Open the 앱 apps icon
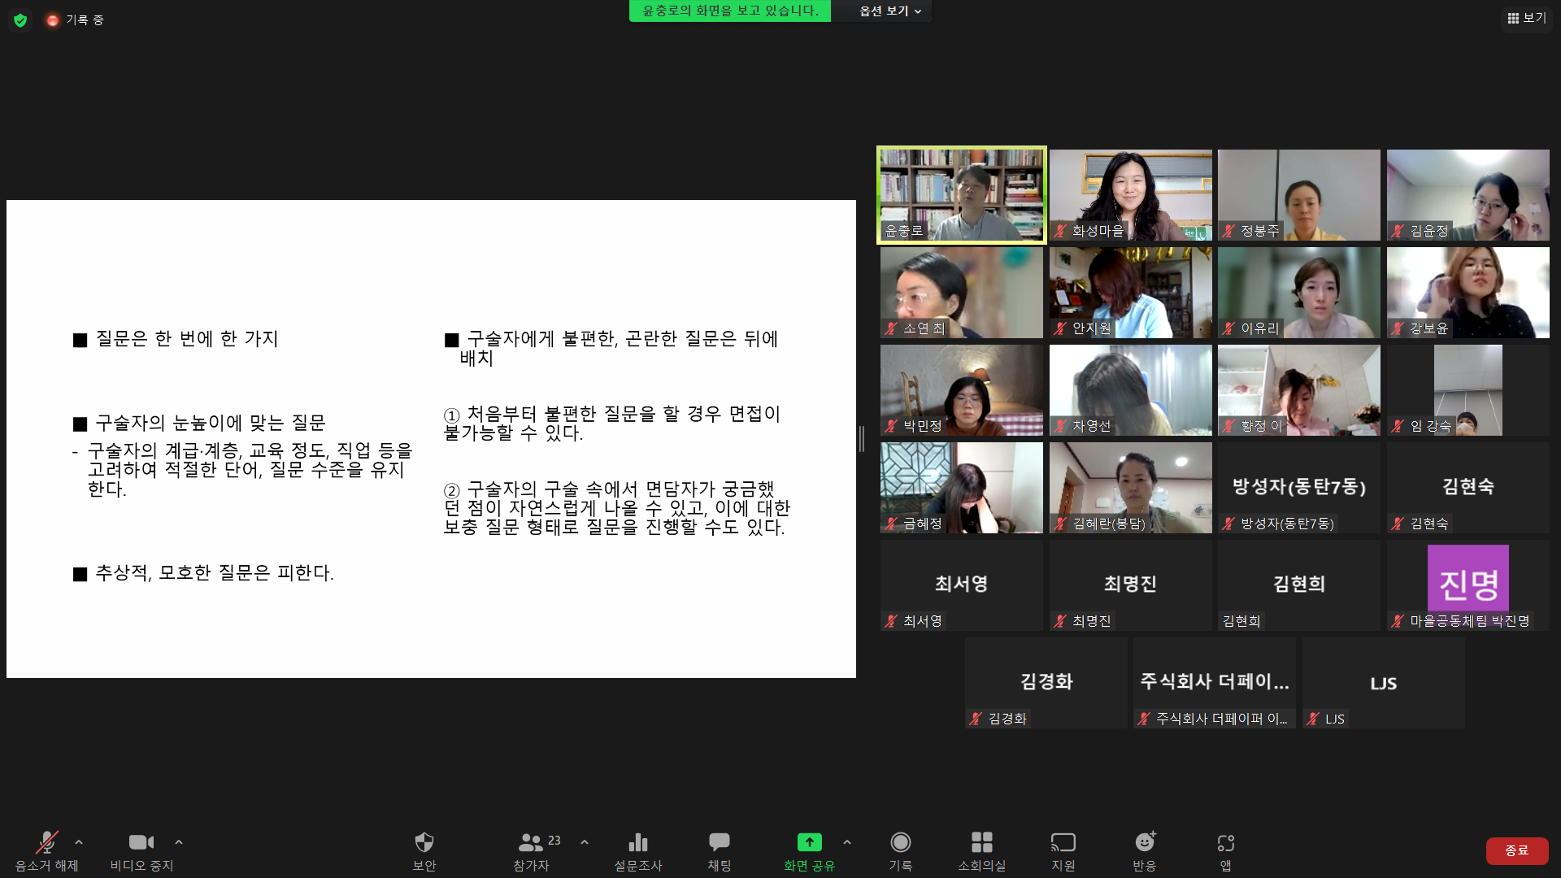 click(1226, 843)
